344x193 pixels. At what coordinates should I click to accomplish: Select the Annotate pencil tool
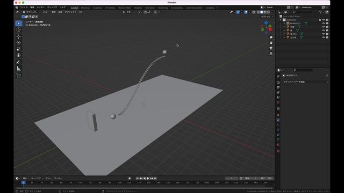19,62
